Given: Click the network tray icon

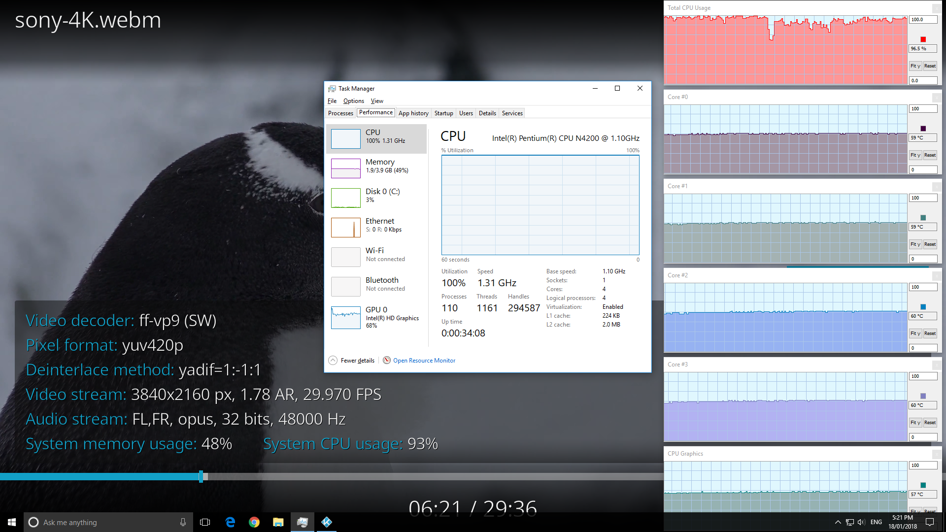Looking at the screenshot, I should coord(849,522).
